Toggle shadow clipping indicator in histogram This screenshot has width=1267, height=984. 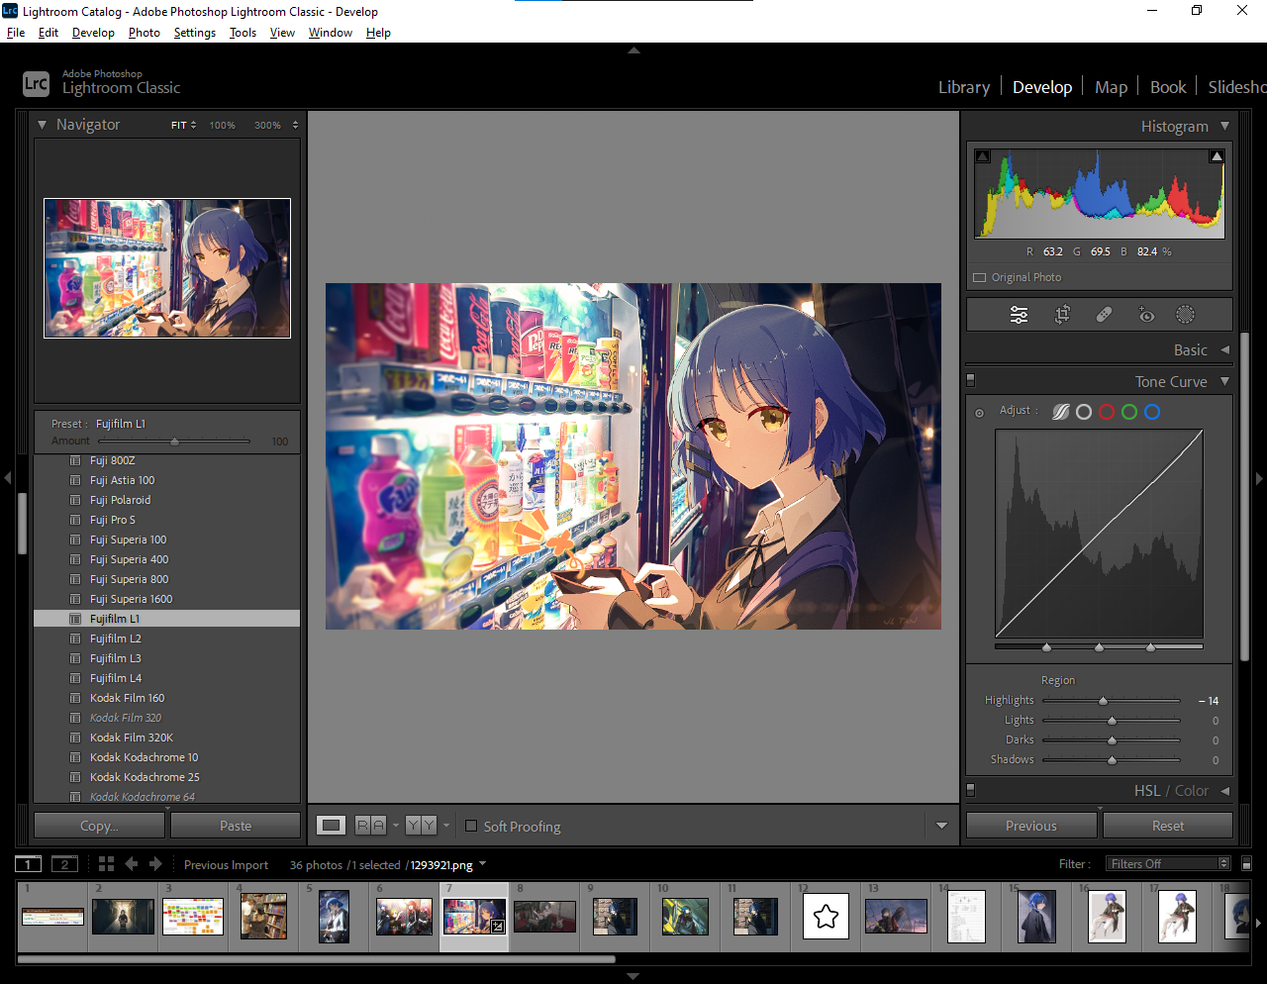coord(983,156)
